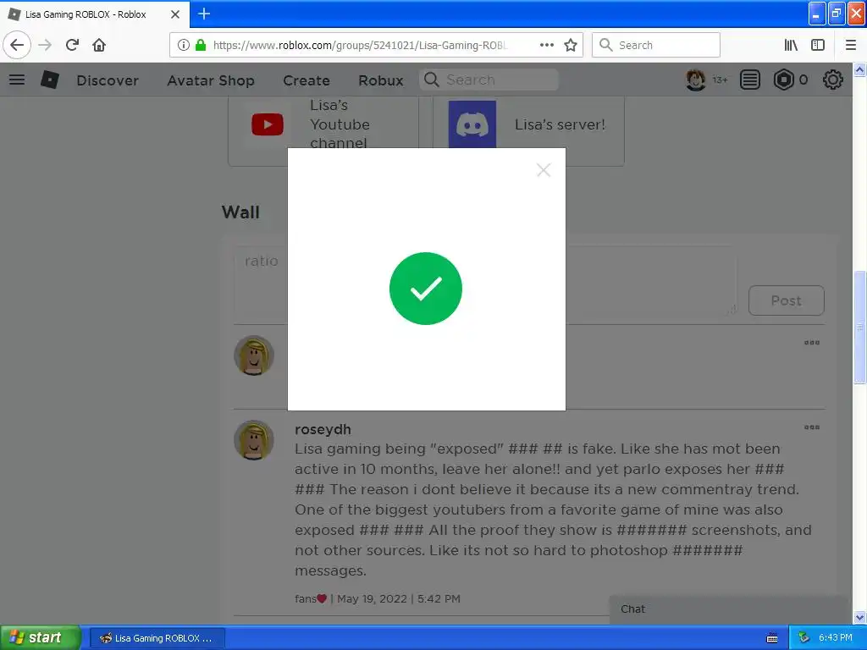The width and height of the screenshot is (867, 650).
Task: Select the Lisa Gaming ROBLOX tab
Action: [x=95, y=14]
